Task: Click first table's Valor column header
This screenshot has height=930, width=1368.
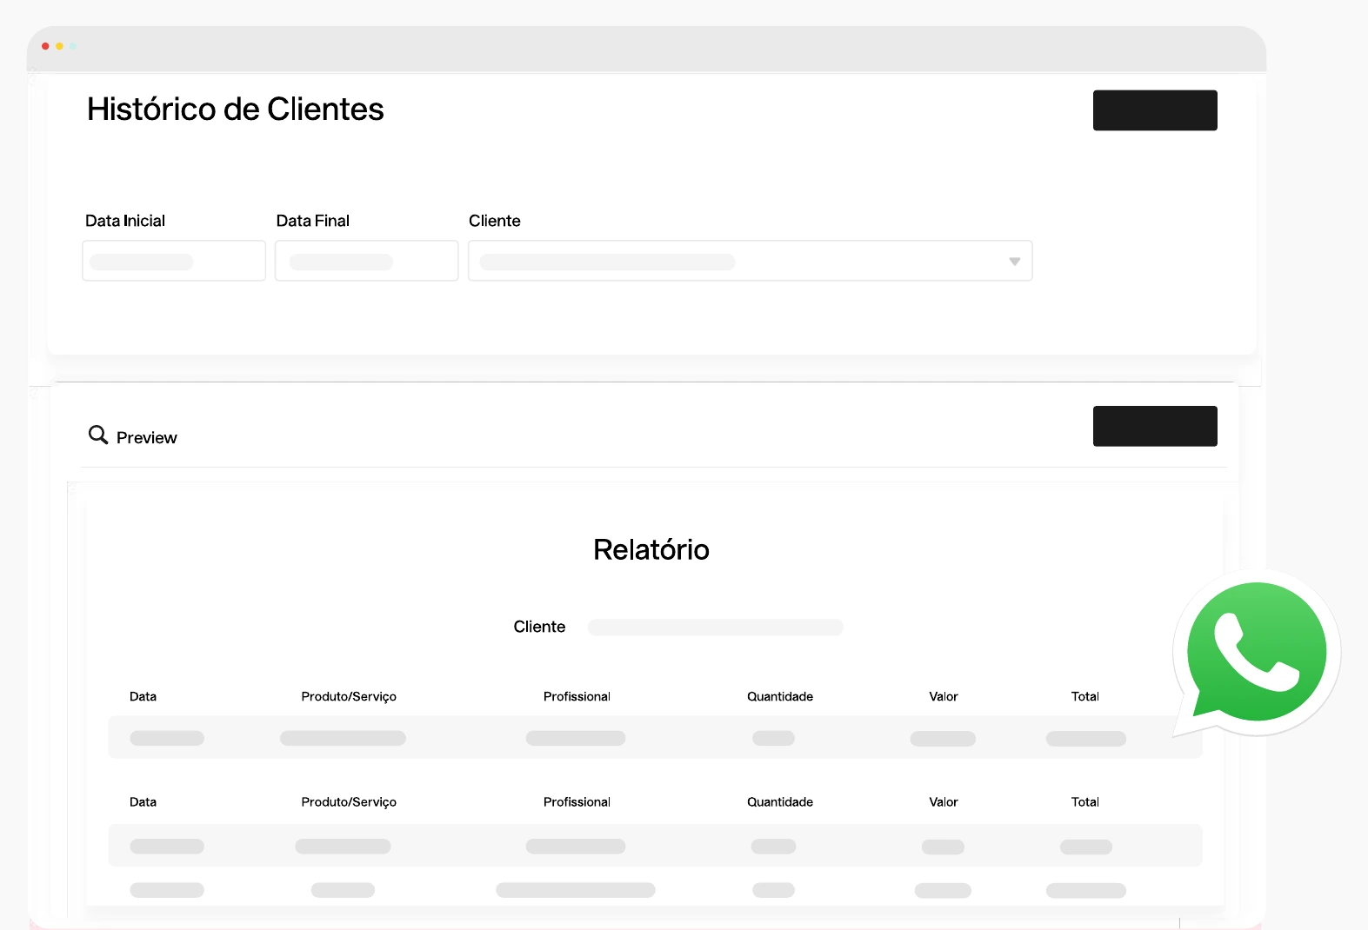Action: click(944, 696)
